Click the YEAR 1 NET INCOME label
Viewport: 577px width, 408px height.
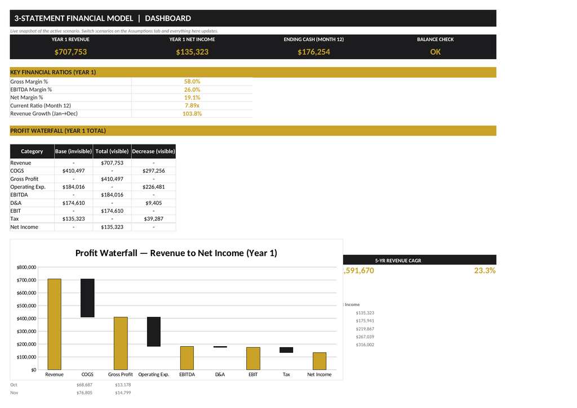tap(192, 39)
